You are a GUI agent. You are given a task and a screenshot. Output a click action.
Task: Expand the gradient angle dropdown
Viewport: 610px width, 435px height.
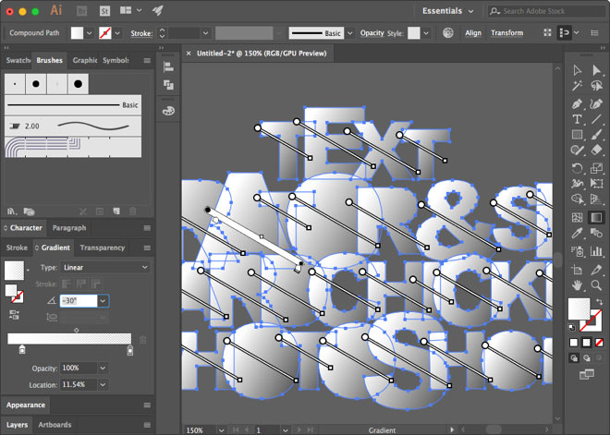(104, 301)
